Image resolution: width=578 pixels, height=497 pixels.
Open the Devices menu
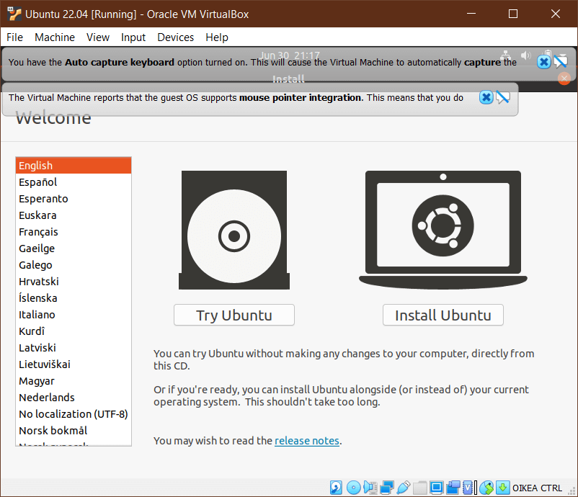point(175,37)
